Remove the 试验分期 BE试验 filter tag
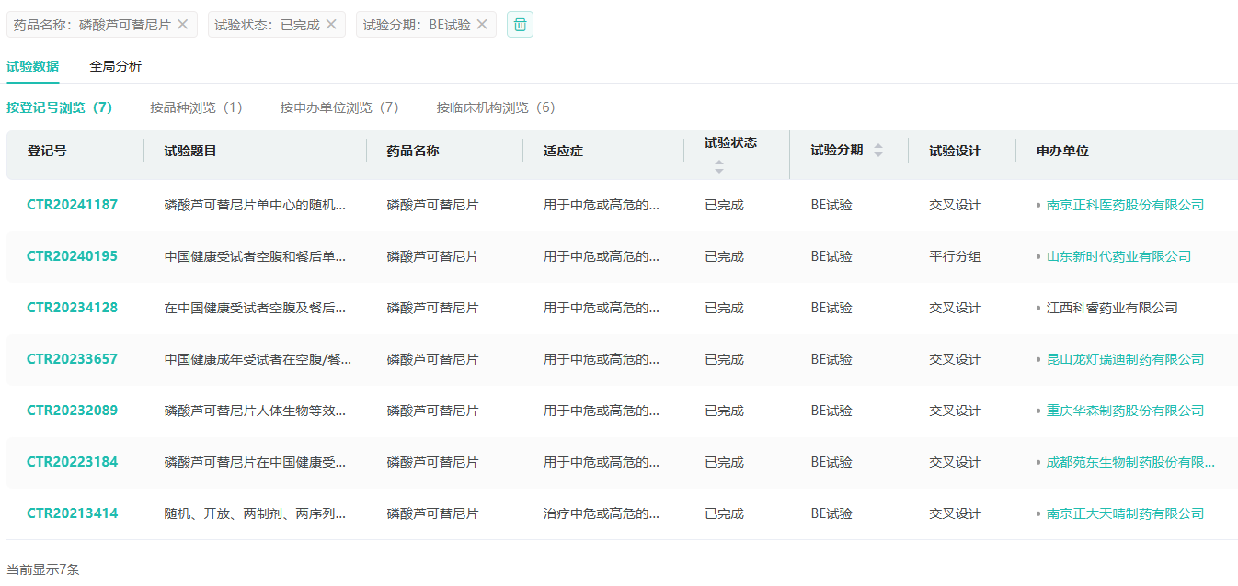Screen dimensions: 1238x586 coord(481,25)
